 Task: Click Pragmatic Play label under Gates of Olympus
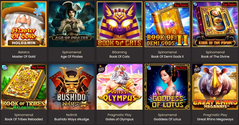119,115
